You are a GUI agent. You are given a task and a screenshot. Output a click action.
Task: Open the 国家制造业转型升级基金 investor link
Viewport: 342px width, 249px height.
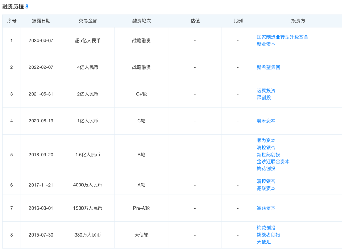(282, 37)
